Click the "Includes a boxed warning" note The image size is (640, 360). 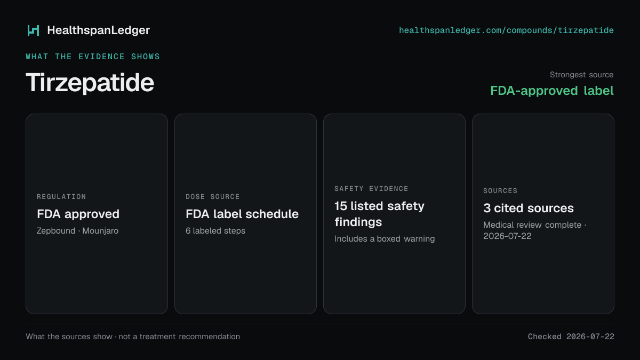coord(385,239)
